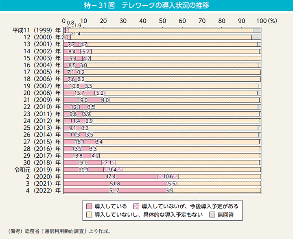Click the axis tick label '90'
The height and width of the screenshot is (239, 293).
coord(241,21)
